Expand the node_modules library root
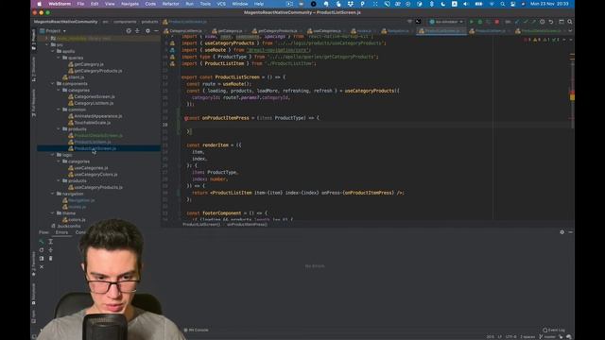 pyautogui.click(x=47, y=38)
